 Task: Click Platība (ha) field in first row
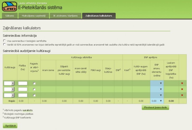(23, 83)
